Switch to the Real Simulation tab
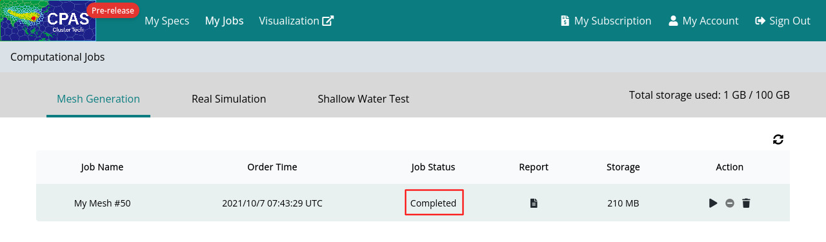The image size is (826, 242). pyautogui.click(x=228, y=99)
